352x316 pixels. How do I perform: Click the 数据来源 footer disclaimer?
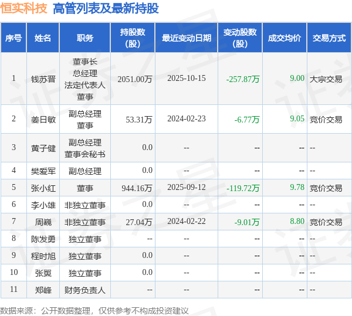94,311
